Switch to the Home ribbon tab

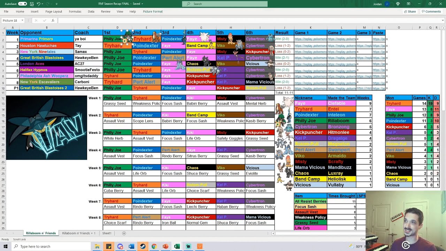pyautogui.click(x=20, y=12)
